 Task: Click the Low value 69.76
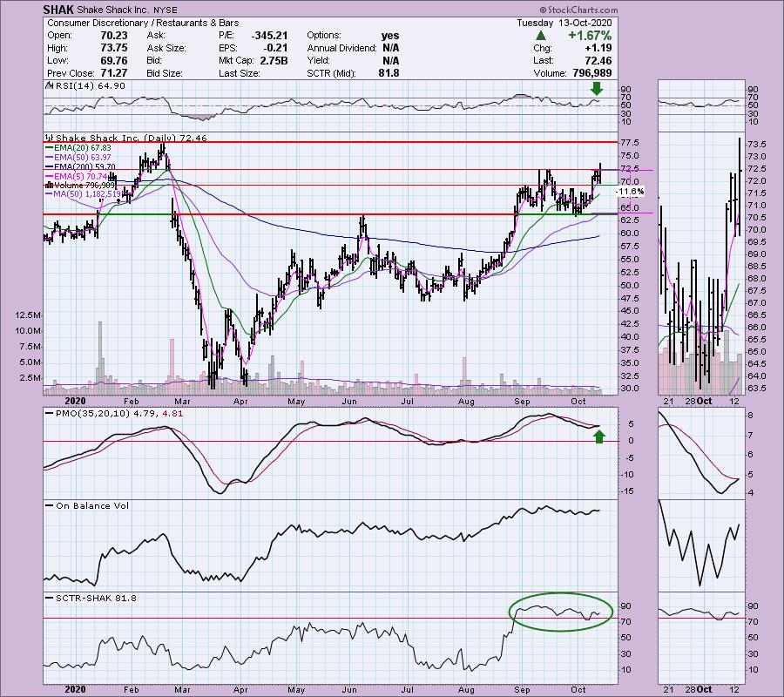[x=114, y=60]
